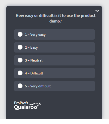Tick the radio circle next to Difficult
Screen dimensions: 109x124
point(20,73)
